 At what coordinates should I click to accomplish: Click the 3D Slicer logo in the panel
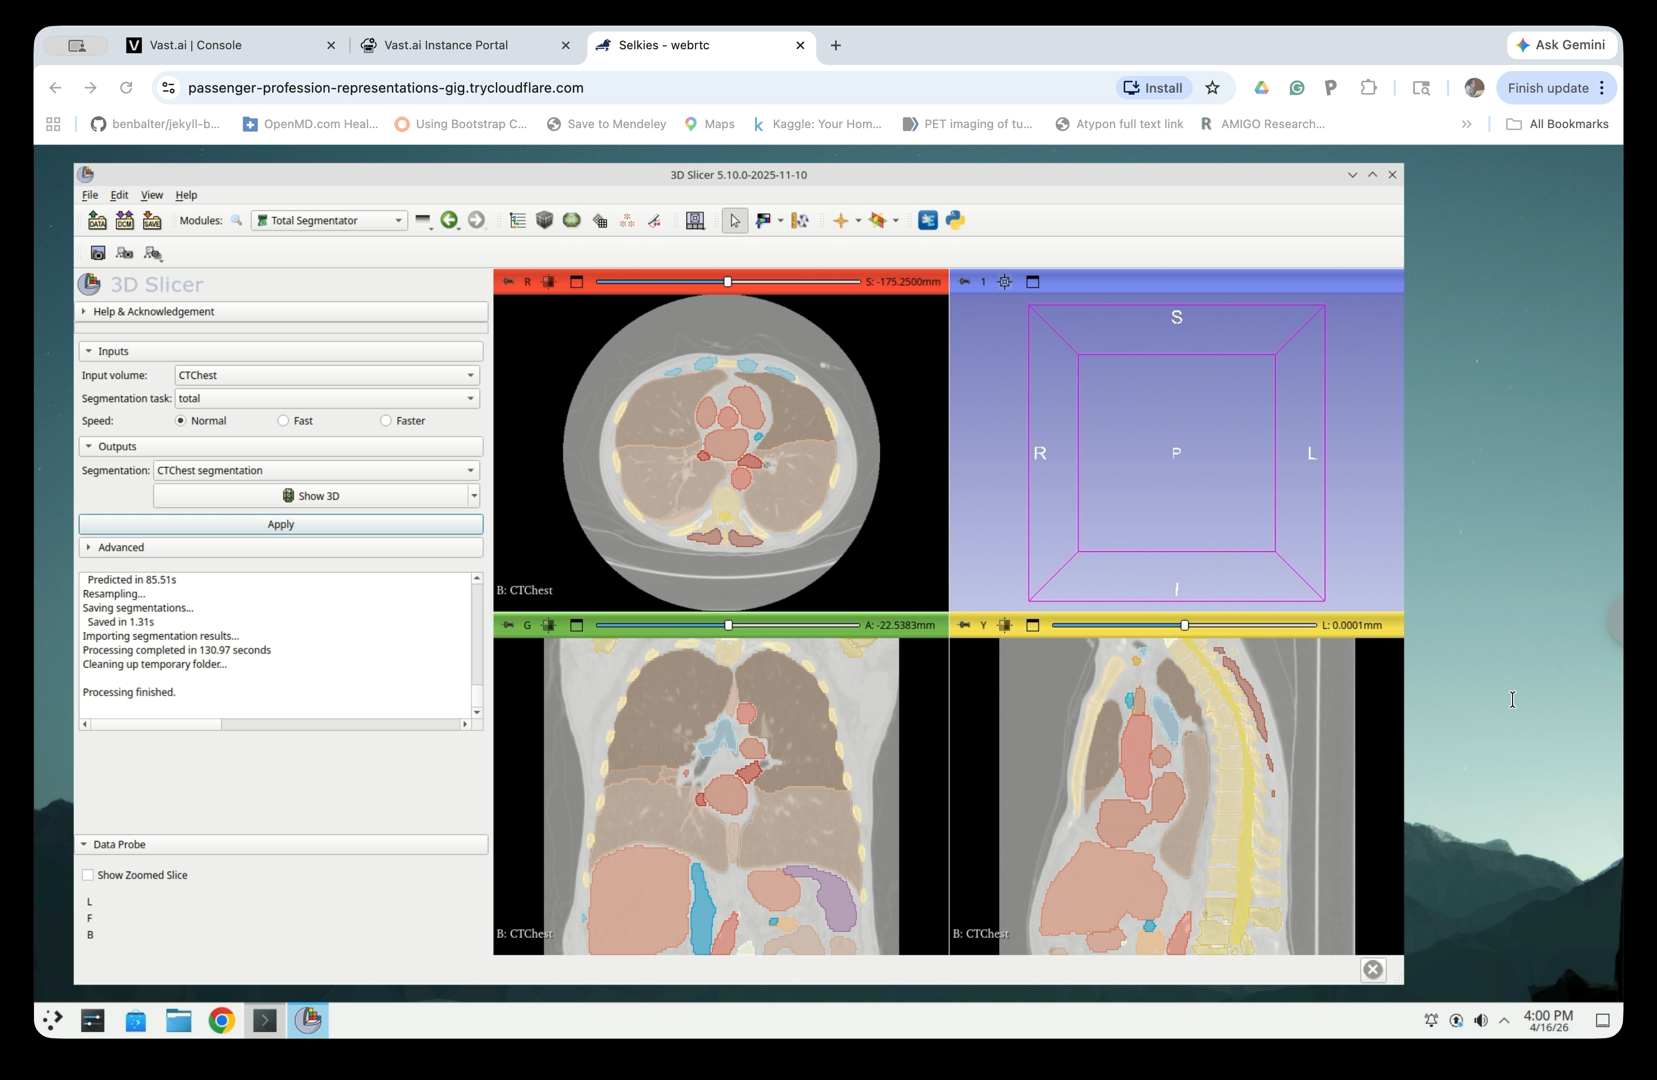[x=89, y=284]
